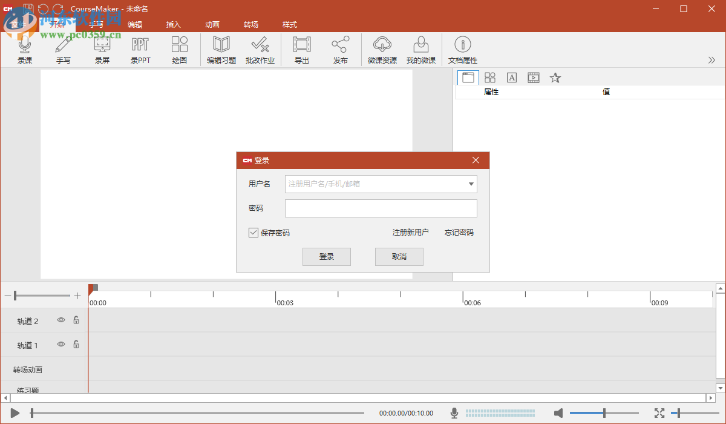Expand the hidden toolbar items chevron
The image size is (726, 424).
point(713,60)
